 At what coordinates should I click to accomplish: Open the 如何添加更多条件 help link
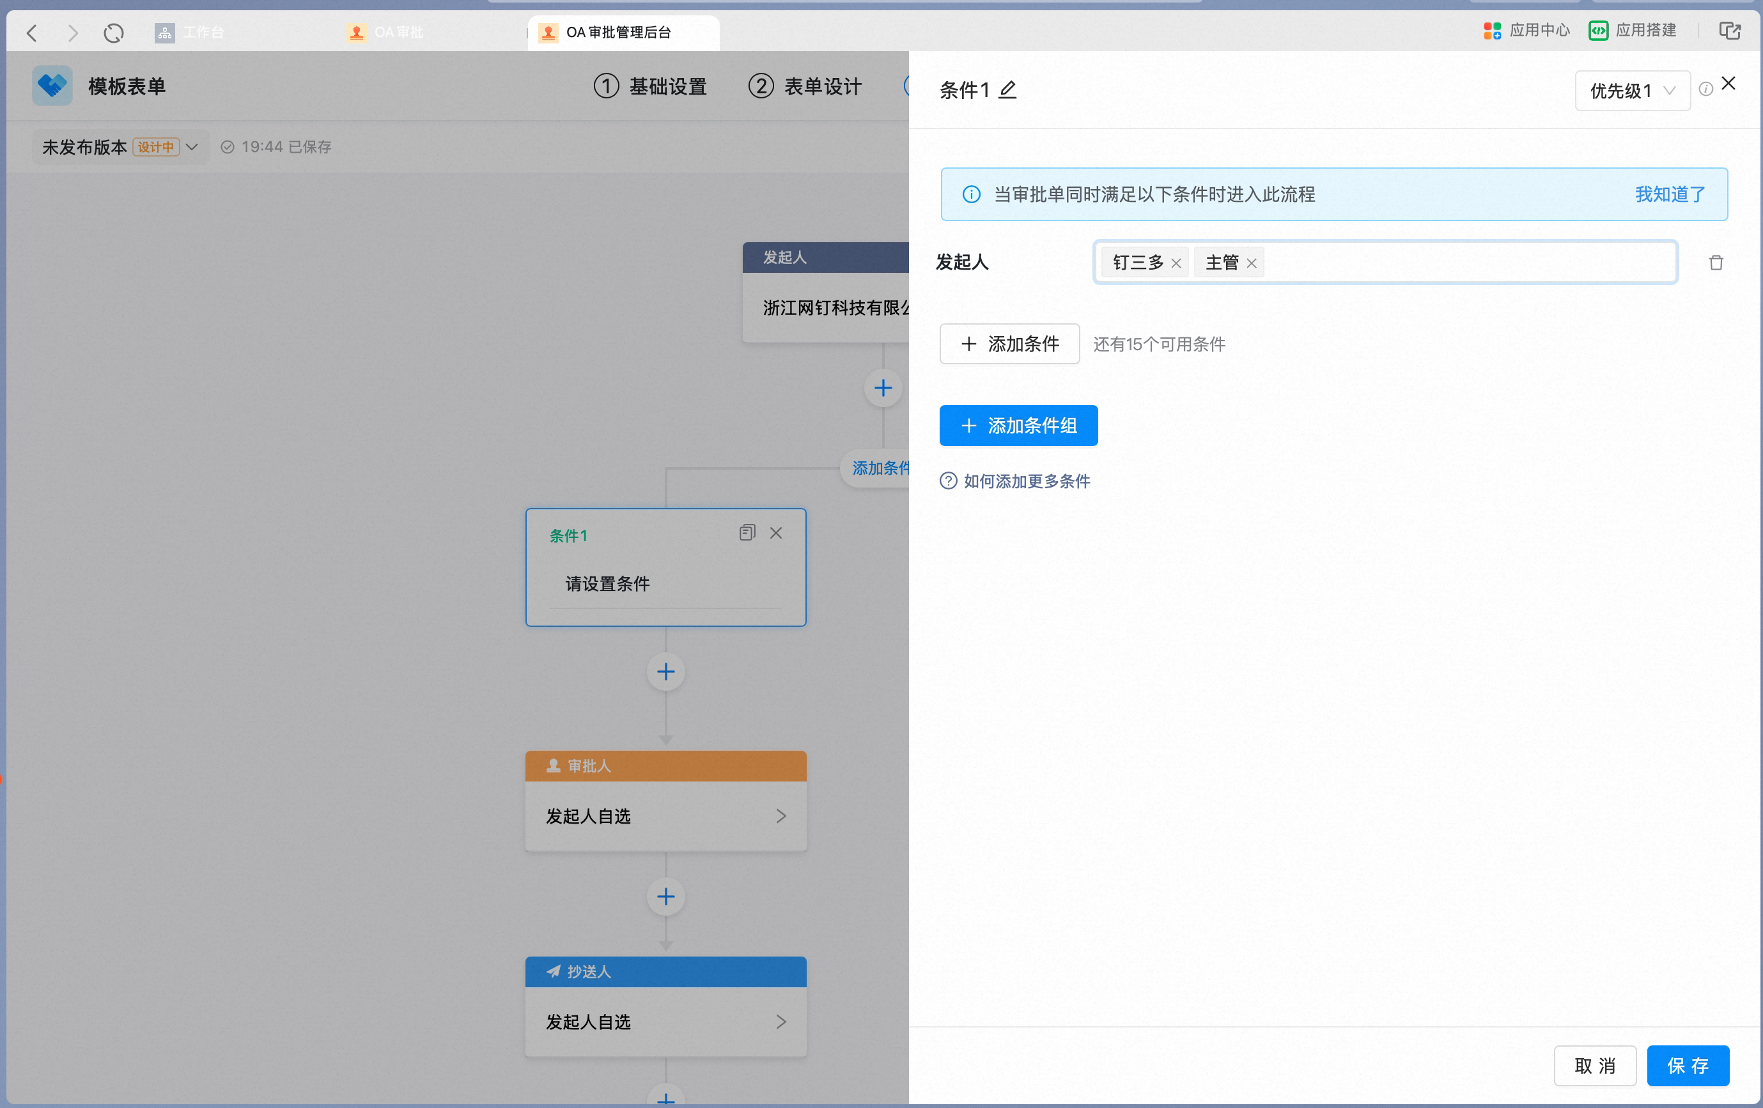[x=1014, y=481]
